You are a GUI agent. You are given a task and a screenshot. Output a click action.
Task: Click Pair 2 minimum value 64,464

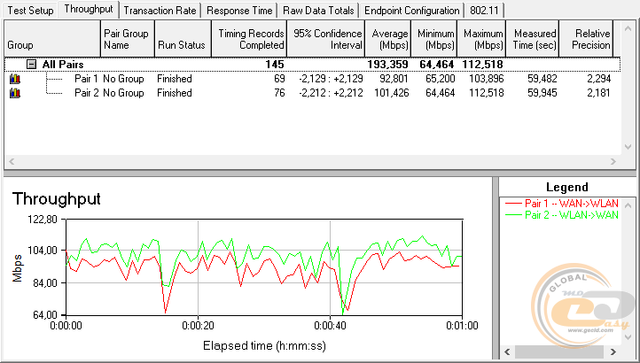pos(440,93)
